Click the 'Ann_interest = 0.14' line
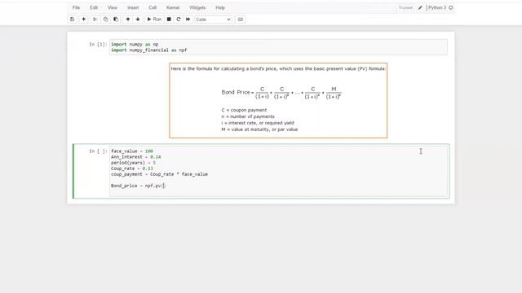This screenshot has height=293, width=522. [x=136, y=157]
